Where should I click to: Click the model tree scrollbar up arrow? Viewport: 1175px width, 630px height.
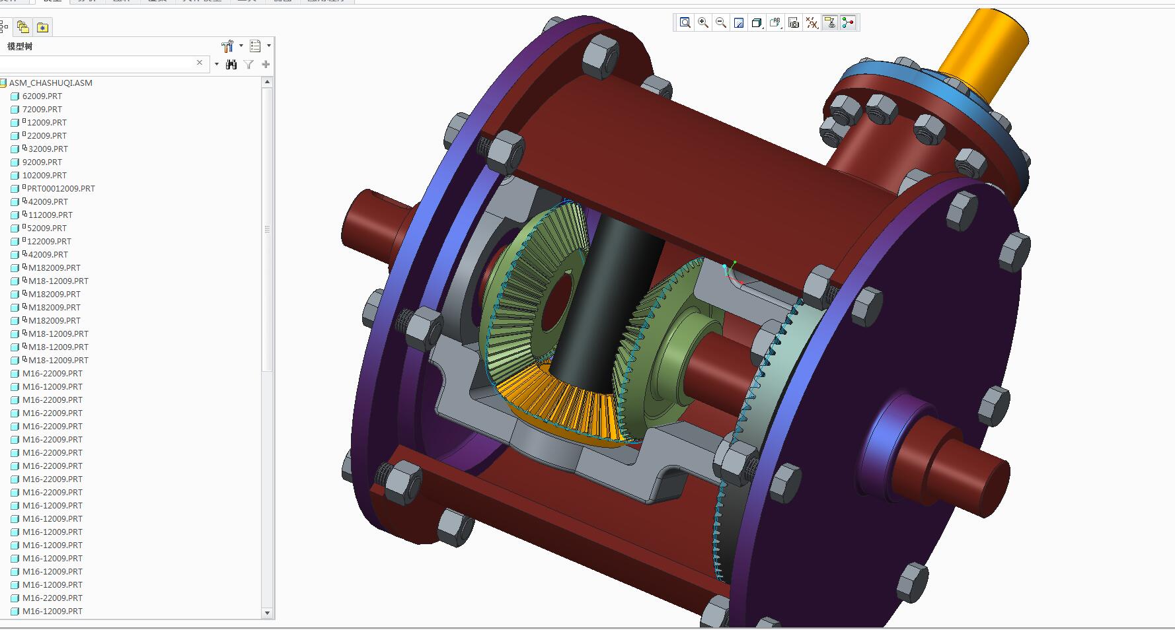[267, 82]
